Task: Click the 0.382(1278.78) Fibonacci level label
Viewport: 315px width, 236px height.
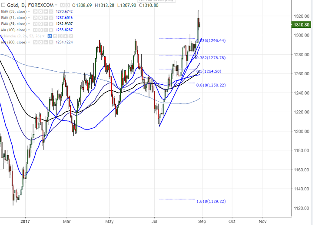Action: point(211,58)
